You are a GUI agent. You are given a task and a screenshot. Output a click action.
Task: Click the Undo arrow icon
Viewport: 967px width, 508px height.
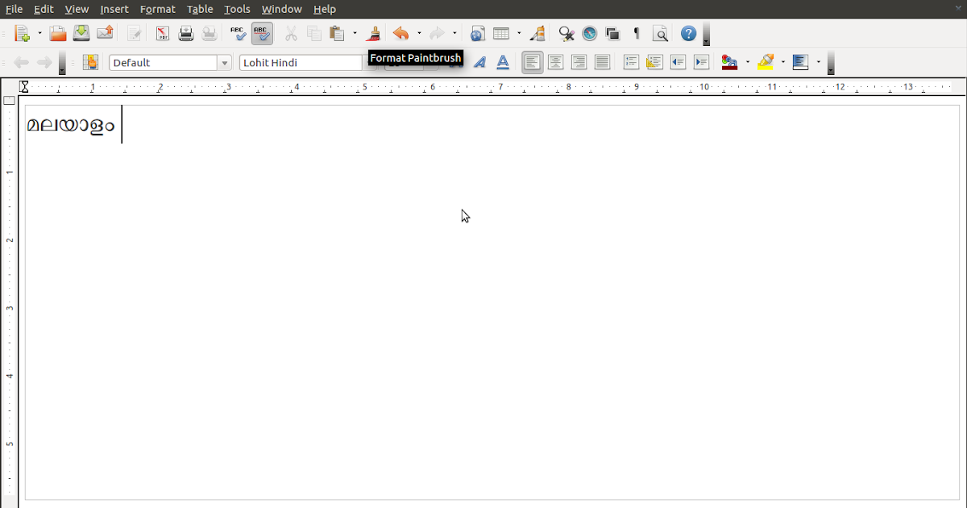point(401,34)
